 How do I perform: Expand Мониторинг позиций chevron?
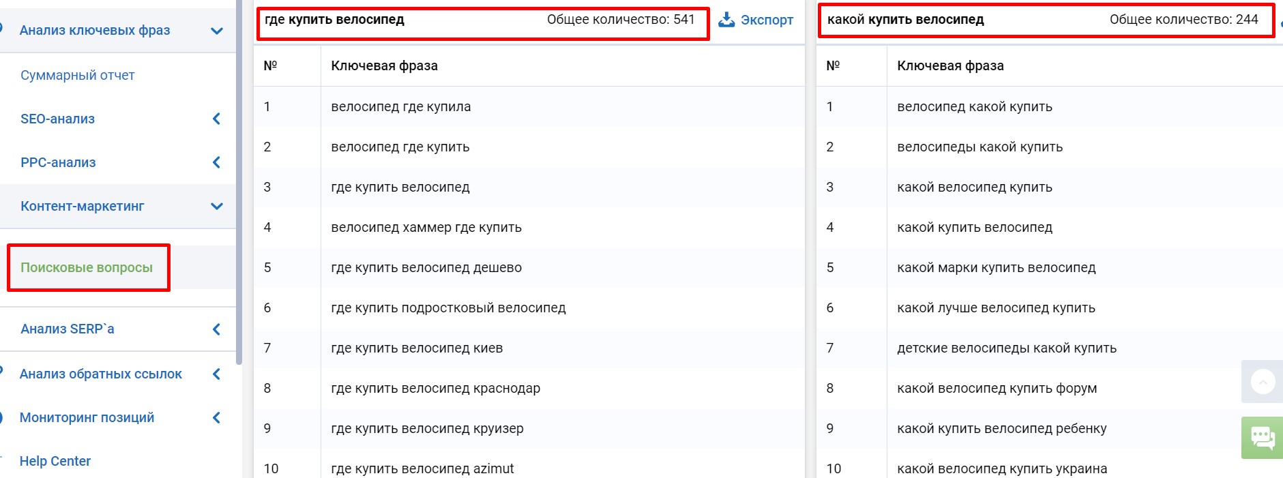click(216, 417)
